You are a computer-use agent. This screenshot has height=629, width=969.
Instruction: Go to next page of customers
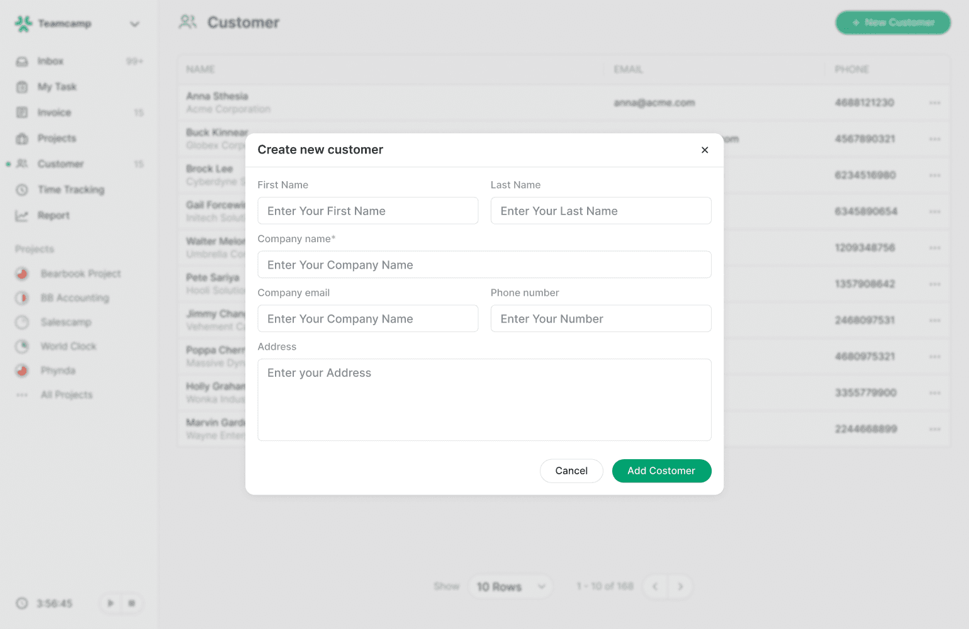coord(680,586)
